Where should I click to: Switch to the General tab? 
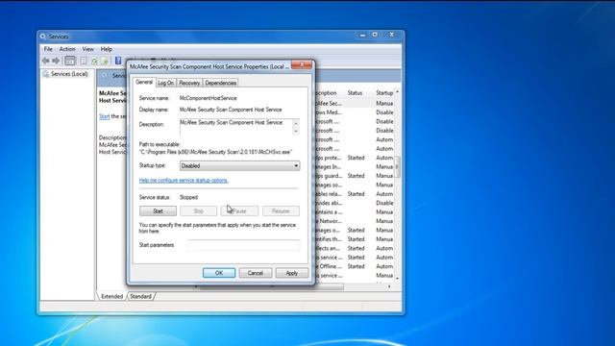point(144,82)
